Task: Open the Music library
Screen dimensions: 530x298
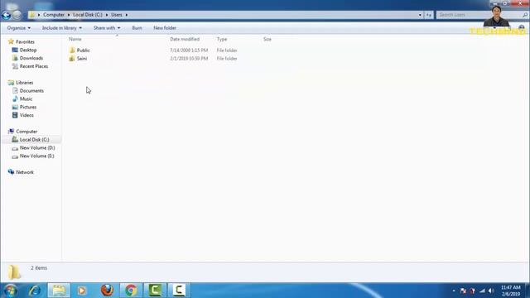Action: 26,99
